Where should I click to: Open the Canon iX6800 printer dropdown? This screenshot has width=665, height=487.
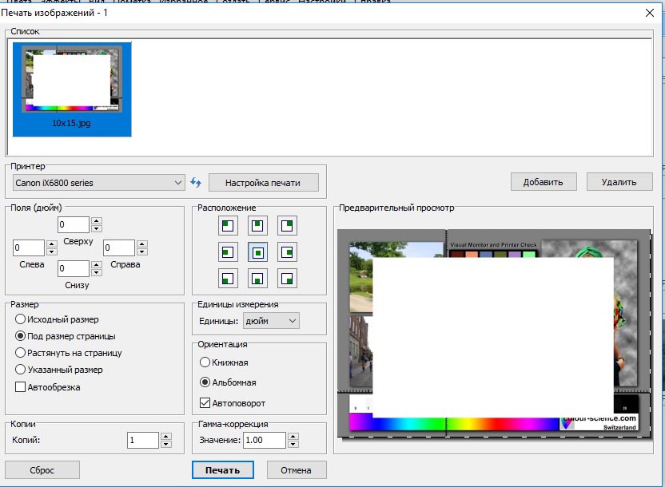99,183
